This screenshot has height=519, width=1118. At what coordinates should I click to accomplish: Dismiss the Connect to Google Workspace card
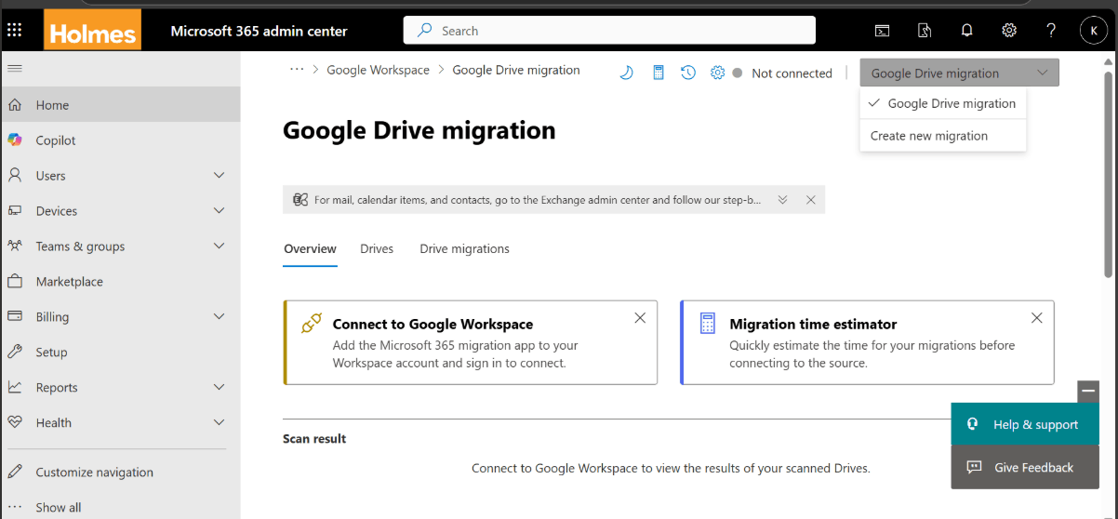[x=640, y=318]
